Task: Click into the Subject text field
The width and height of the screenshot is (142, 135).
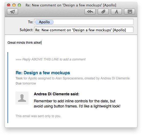Action: [84, 30]
